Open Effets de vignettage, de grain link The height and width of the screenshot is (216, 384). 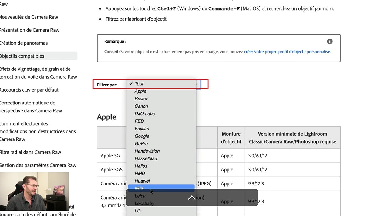[38, 73]
